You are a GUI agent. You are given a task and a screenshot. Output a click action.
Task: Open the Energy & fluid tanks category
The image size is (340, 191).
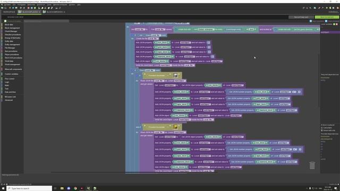(12, 38)
